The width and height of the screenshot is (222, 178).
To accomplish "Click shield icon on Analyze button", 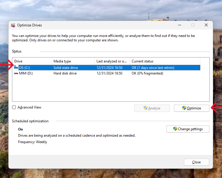I will pyautogui.click(x=145, y=108).
